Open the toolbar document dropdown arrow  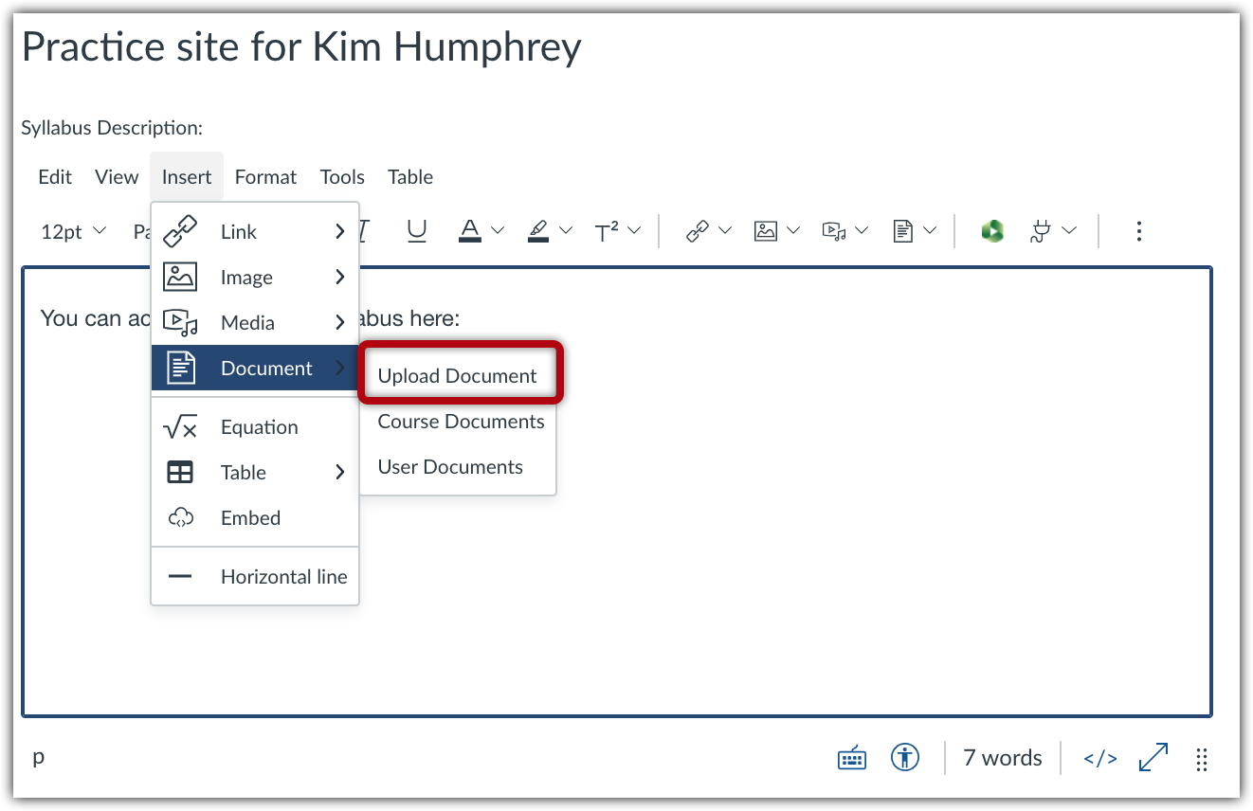tap(930, 230)
